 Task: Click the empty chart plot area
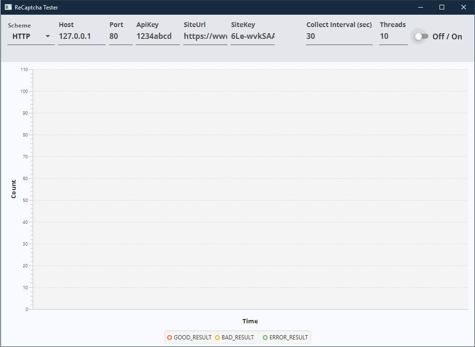click(250, 190)
